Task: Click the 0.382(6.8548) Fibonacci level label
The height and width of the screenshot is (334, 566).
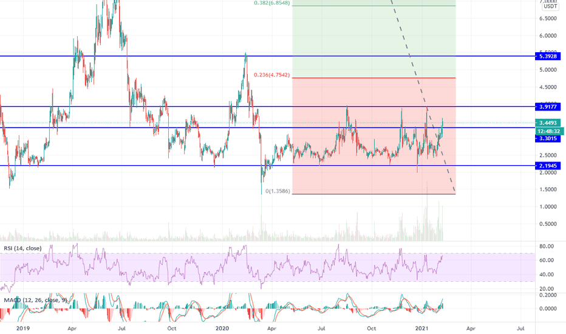Action: click(x=272, y=3)
